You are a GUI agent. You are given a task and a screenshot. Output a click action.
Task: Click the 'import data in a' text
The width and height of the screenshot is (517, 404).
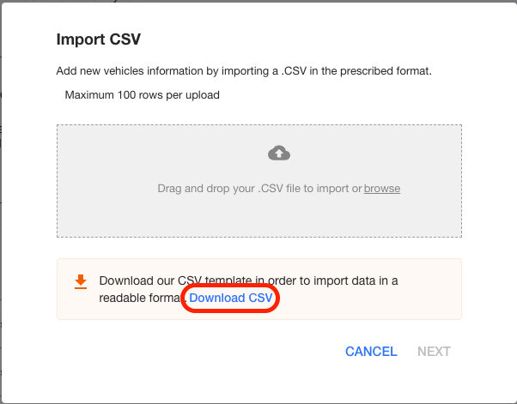tap(356, 280)
